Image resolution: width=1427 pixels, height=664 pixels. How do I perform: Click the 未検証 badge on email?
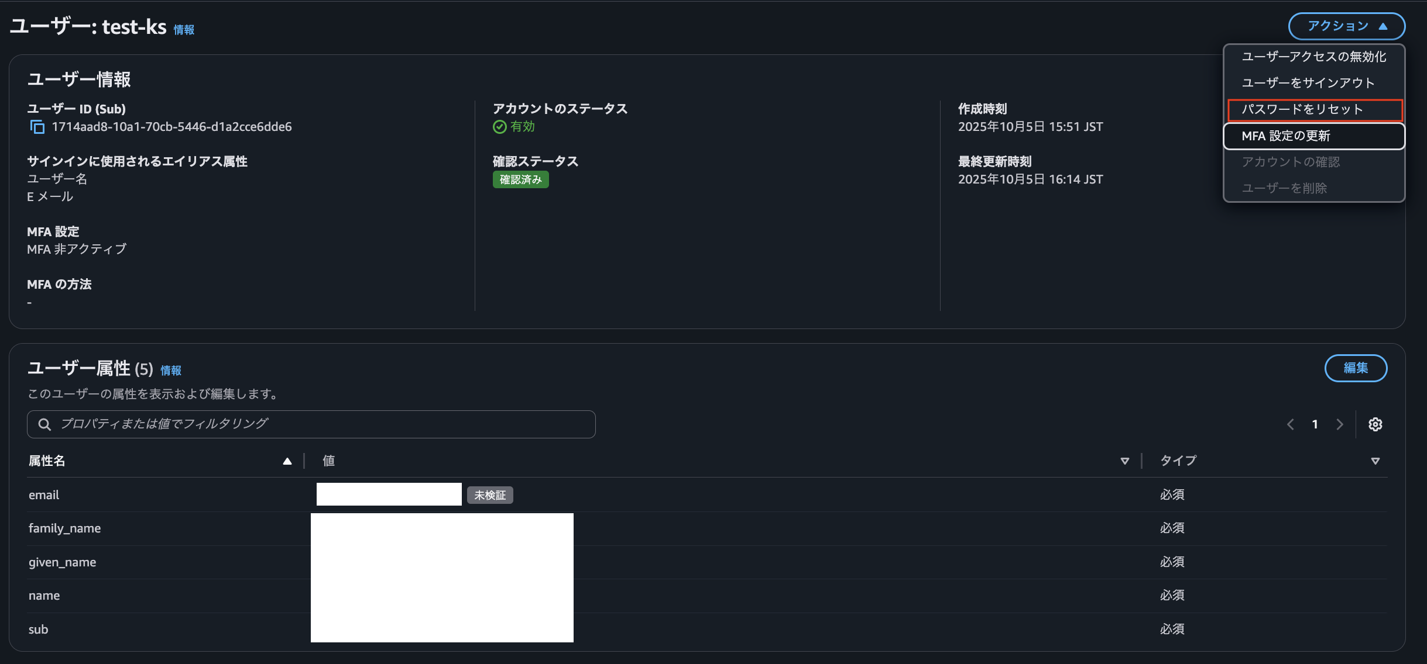tap(490, 496)
